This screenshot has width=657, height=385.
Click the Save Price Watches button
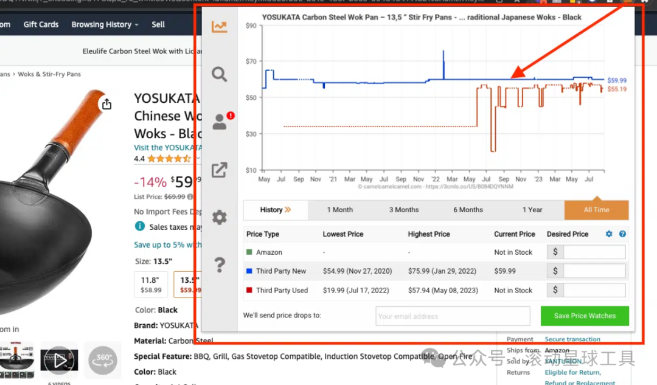click(x=585, y=316)
